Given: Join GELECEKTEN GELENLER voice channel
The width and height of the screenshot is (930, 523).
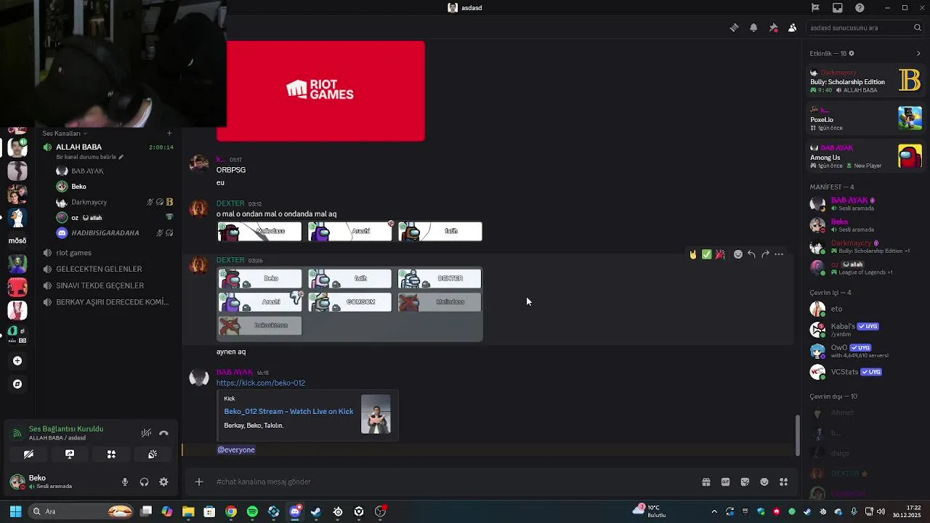Looking at the screenshot, I should point(108,269).
